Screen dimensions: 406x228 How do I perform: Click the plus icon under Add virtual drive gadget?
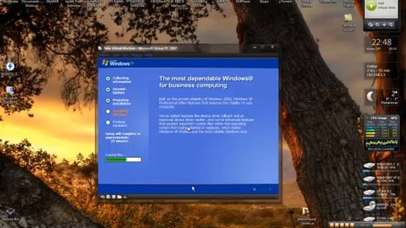tap(384, 25)
